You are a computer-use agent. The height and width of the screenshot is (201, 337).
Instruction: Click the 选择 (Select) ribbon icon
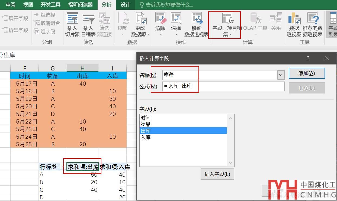tap(176, 24)
